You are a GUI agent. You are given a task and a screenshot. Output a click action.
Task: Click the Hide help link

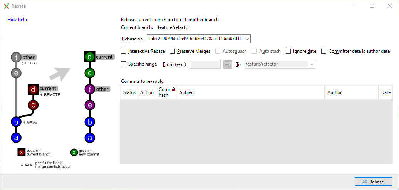(17, 20)
